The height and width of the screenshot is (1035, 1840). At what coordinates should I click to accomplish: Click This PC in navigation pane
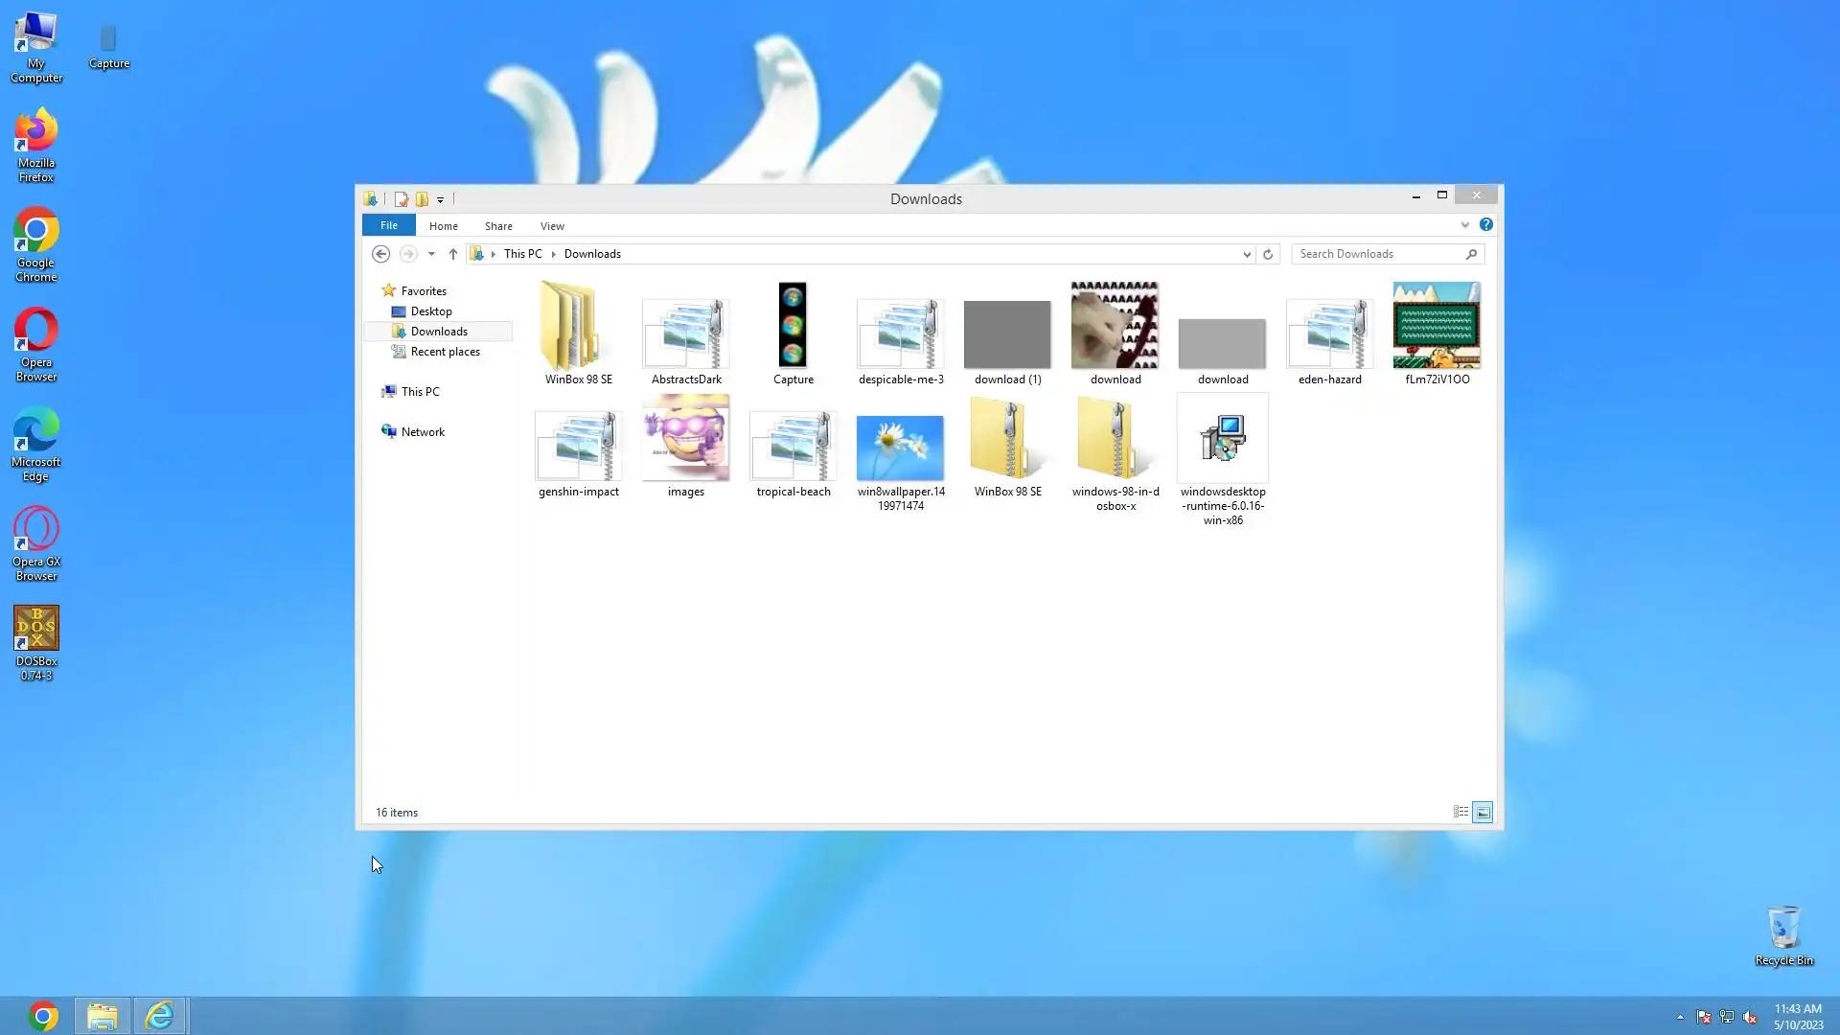(x=420, y=392)
